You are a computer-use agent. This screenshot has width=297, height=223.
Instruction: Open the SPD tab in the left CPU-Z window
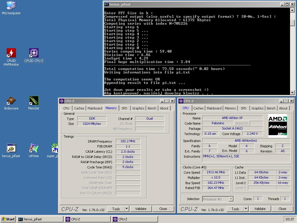pyautogui.click(x=124, y=108)
